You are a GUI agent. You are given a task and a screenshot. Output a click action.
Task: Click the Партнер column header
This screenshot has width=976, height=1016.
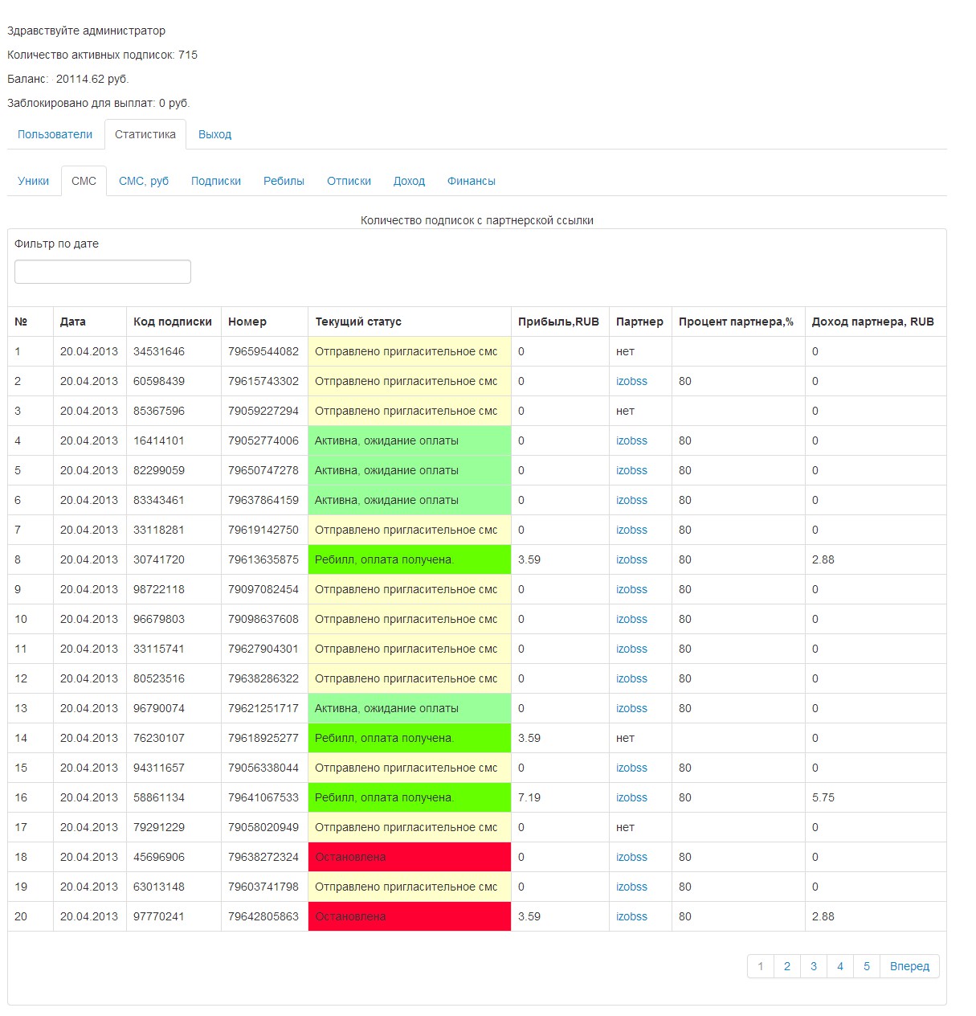(639, 322)
